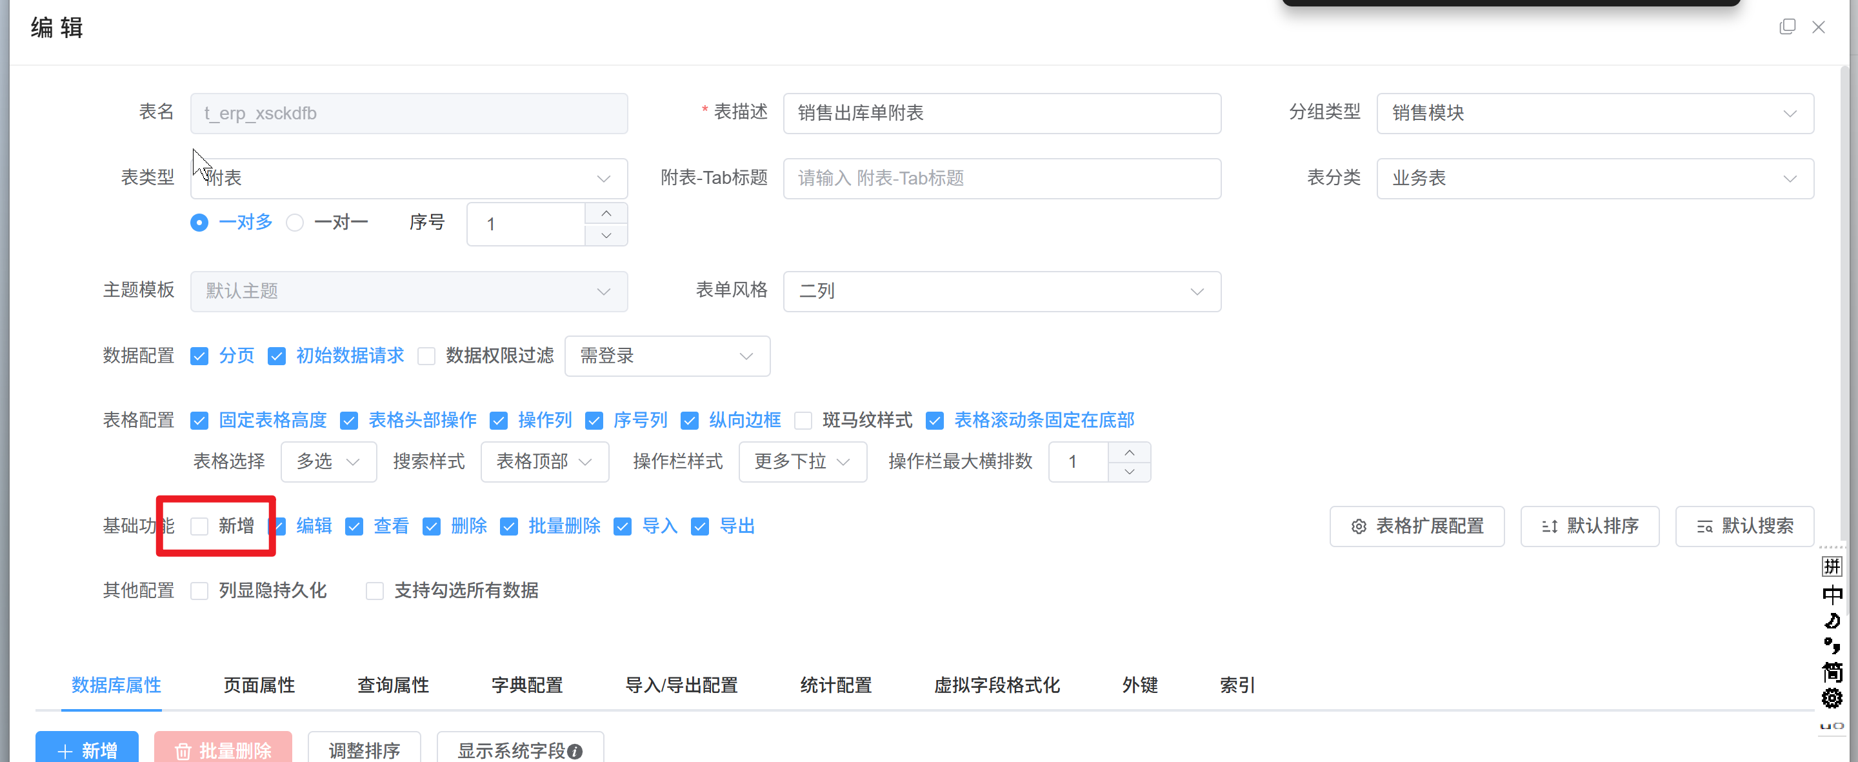Click the sort icon in 默认排序
Screen dimensions: 1858x762
click(x=1549, y=526)
